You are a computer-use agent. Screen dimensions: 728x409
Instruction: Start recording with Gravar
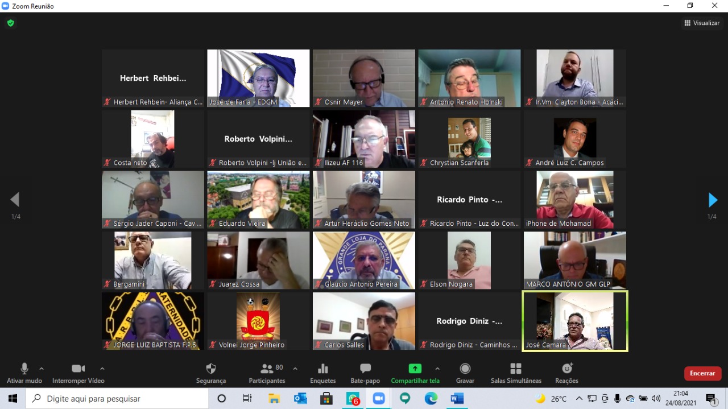coord(465,369)
